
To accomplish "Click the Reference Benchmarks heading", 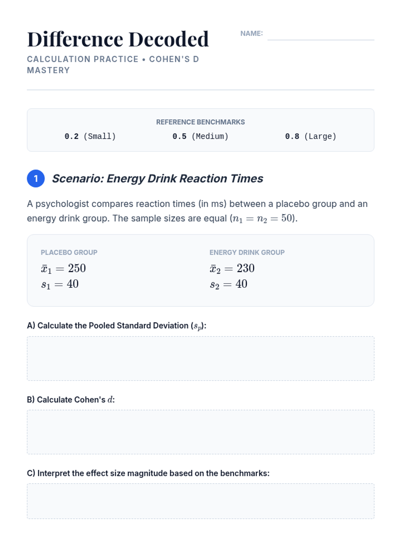I will [200, 122].
